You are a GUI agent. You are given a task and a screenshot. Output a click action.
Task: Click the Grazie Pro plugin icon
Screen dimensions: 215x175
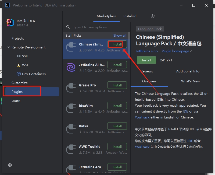(x=71, y=88)
